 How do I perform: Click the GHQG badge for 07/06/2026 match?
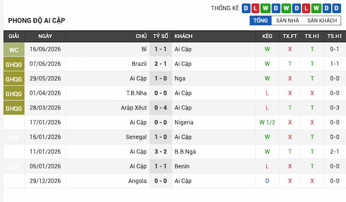click(14, 64)
